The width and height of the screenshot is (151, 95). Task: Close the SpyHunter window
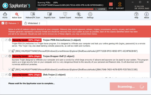(x=148, y=2)
